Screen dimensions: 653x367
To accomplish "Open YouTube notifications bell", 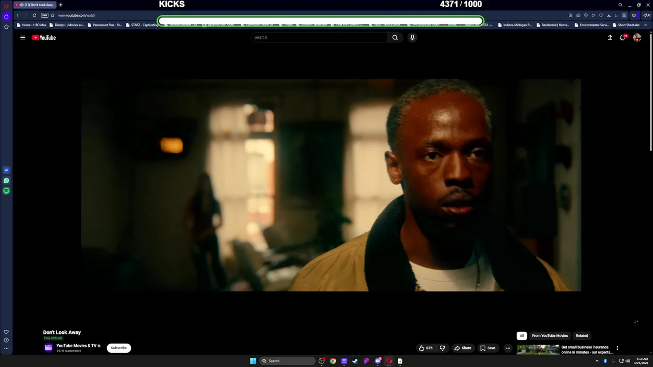I will coord(622,37).
